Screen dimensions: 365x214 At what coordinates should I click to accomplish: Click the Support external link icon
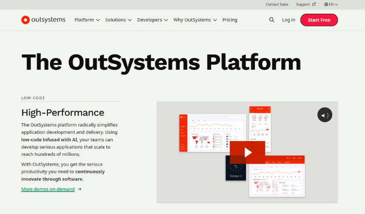click(314, 4)
